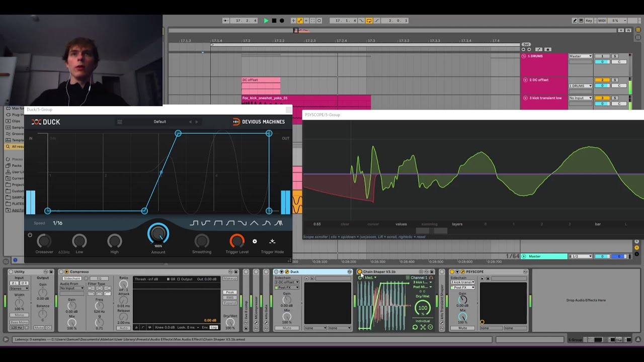Unfold the 1 DRUMS group track
Viewport: 644px width, 362px height.
(524, 56)
